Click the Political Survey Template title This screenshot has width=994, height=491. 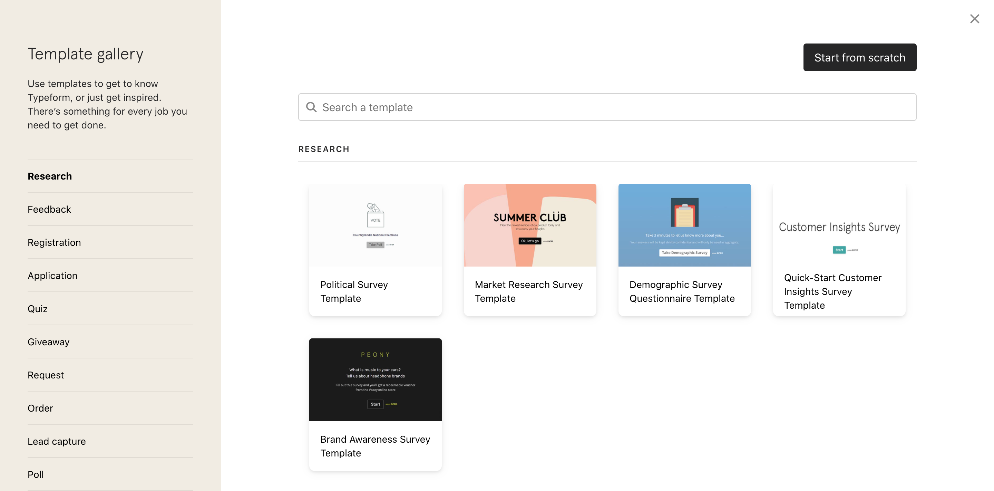tap(354, 291)
